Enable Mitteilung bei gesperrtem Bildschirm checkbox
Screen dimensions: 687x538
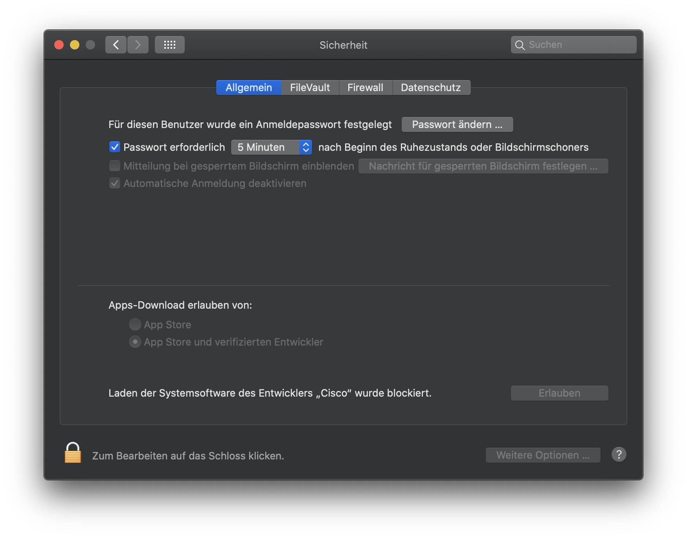coord(114,166)
